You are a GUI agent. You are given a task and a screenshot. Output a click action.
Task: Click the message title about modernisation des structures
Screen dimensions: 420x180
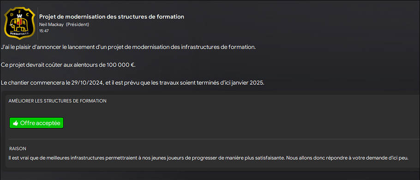pyautogui.click(x=112, y=17)
